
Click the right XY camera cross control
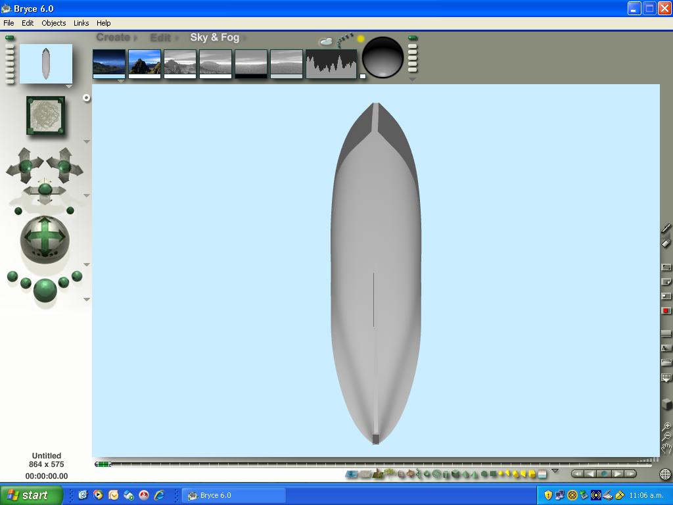[65, 166]
